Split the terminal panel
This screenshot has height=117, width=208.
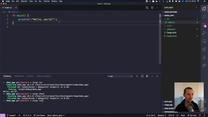142,76
